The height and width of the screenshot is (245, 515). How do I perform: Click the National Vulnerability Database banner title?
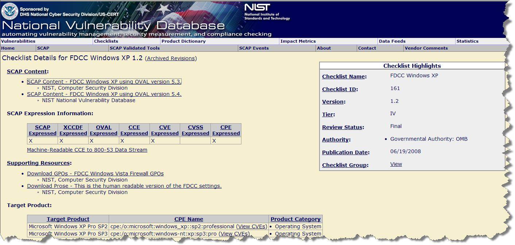click(113, 26)
